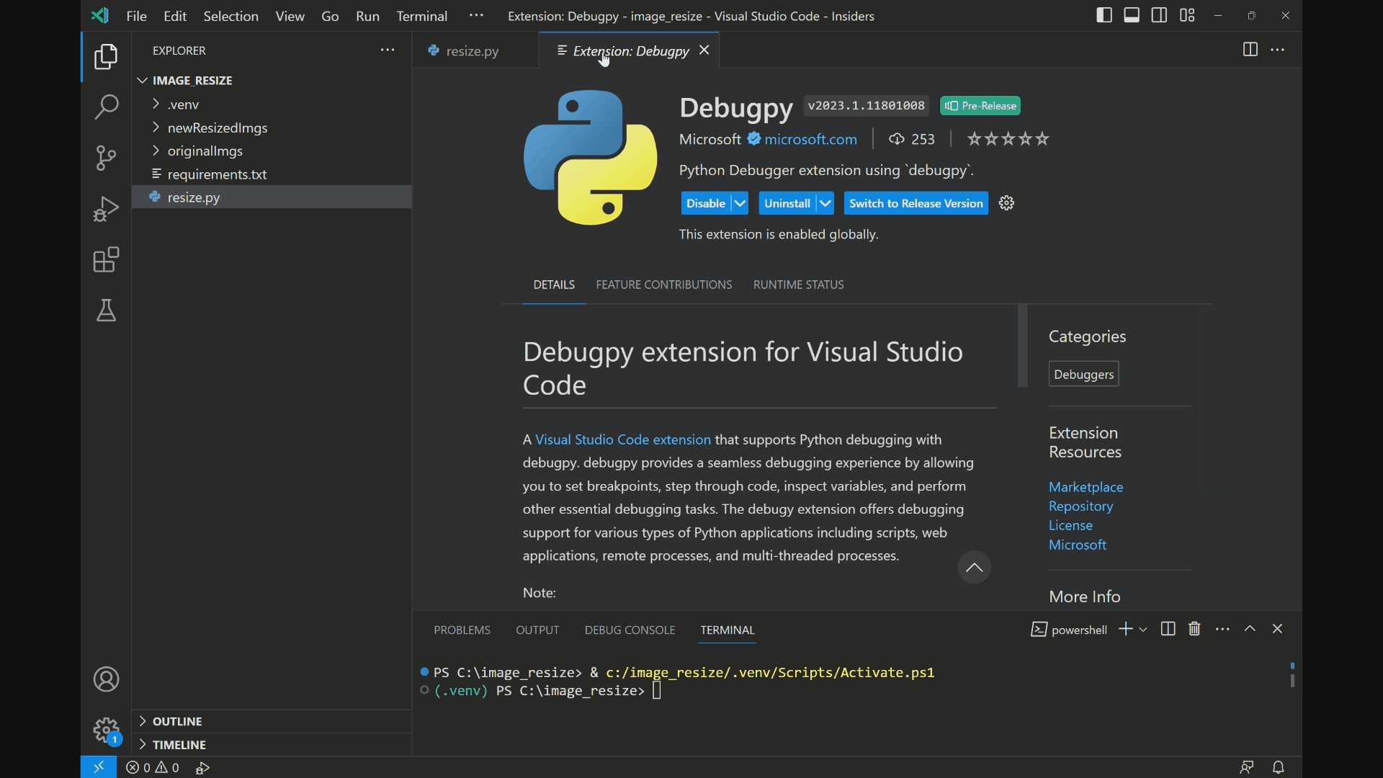The height and width of the screenshot is (778, 1383).
Task: Open the notifications bell
Action: coord(1279,767)
